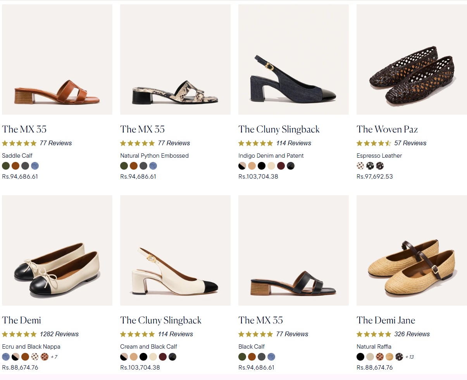Select olive green swatch under Saddle Calf MX 35
The width and height of the screenshot is (467, 380).
(x=6, y=166)
